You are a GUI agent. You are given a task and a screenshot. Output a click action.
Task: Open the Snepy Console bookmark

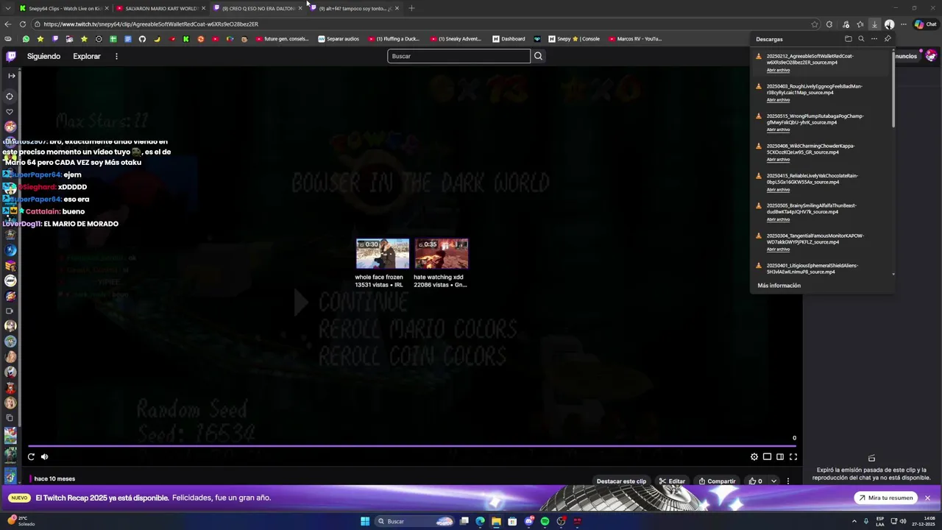(x=573, y=39)
